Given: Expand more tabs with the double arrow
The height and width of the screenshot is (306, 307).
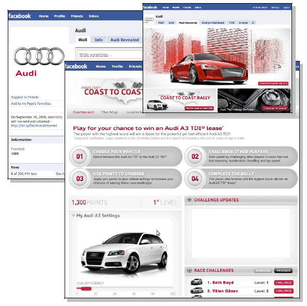Looking at the screenshot, I should (253, 23).
